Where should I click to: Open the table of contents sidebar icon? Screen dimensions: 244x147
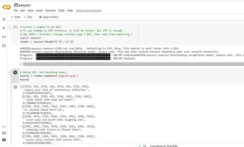(4, 19)
